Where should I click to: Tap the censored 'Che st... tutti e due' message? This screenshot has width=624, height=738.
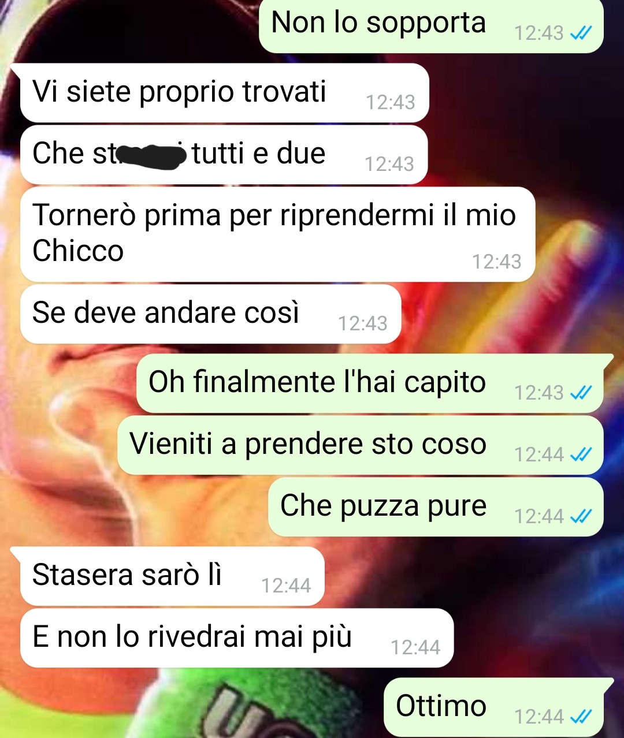(x=224, y=155)
